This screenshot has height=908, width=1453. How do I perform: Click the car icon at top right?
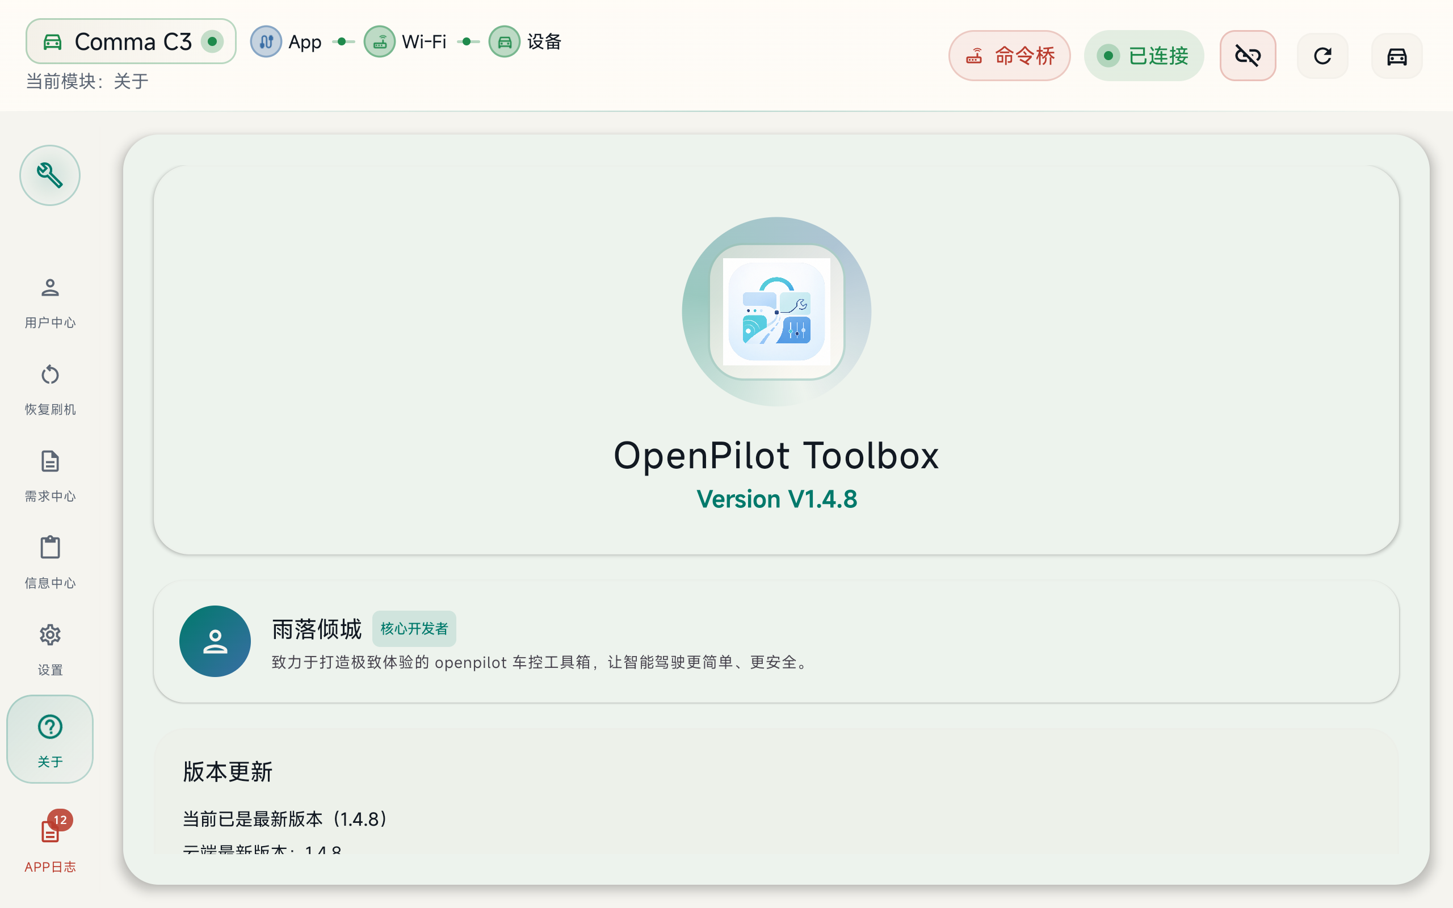pos(1397,56)
